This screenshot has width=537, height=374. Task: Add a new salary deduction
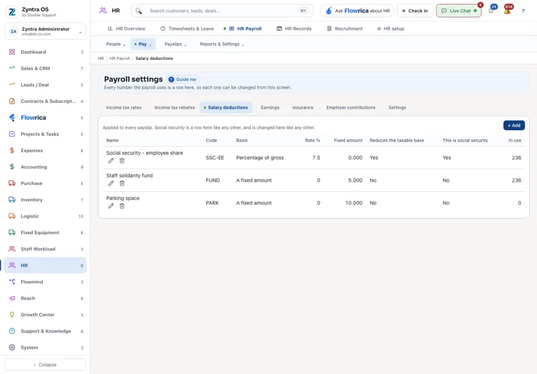click(514, 125)
